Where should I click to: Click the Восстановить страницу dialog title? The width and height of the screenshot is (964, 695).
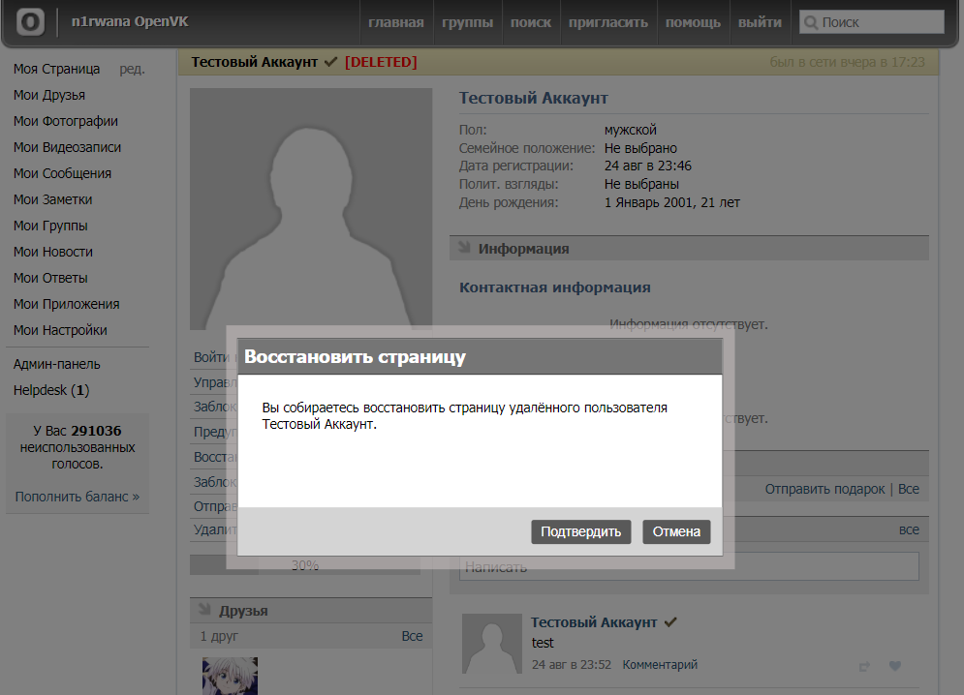pos(355,357)
